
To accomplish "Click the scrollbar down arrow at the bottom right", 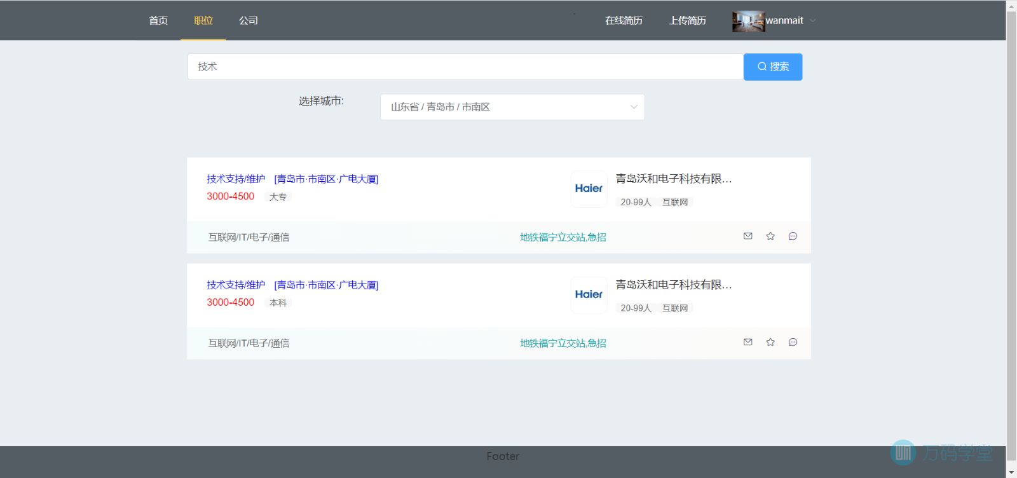I will [1011, 472].
